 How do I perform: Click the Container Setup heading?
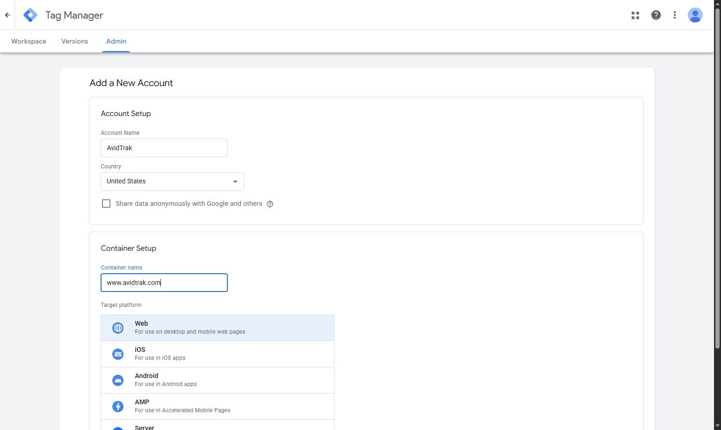[128, 248]
